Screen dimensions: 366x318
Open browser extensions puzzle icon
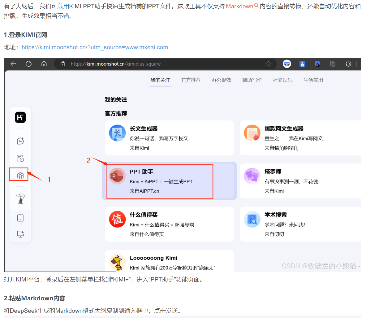(348, 64)
